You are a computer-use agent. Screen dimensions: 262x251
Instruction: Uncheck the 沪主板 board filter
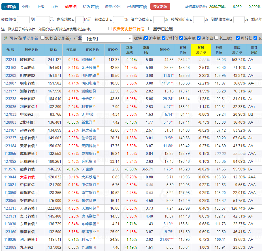[x=146, y=38]
